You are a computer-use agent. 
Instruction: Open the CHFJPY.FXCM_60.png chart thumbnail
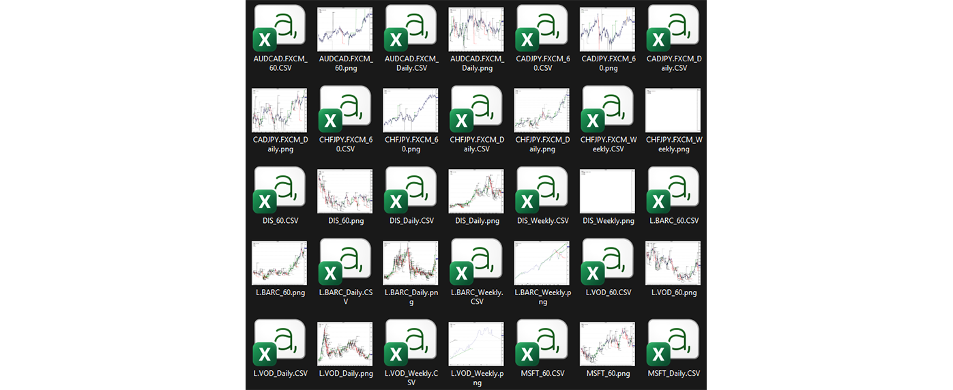point(411,110)
